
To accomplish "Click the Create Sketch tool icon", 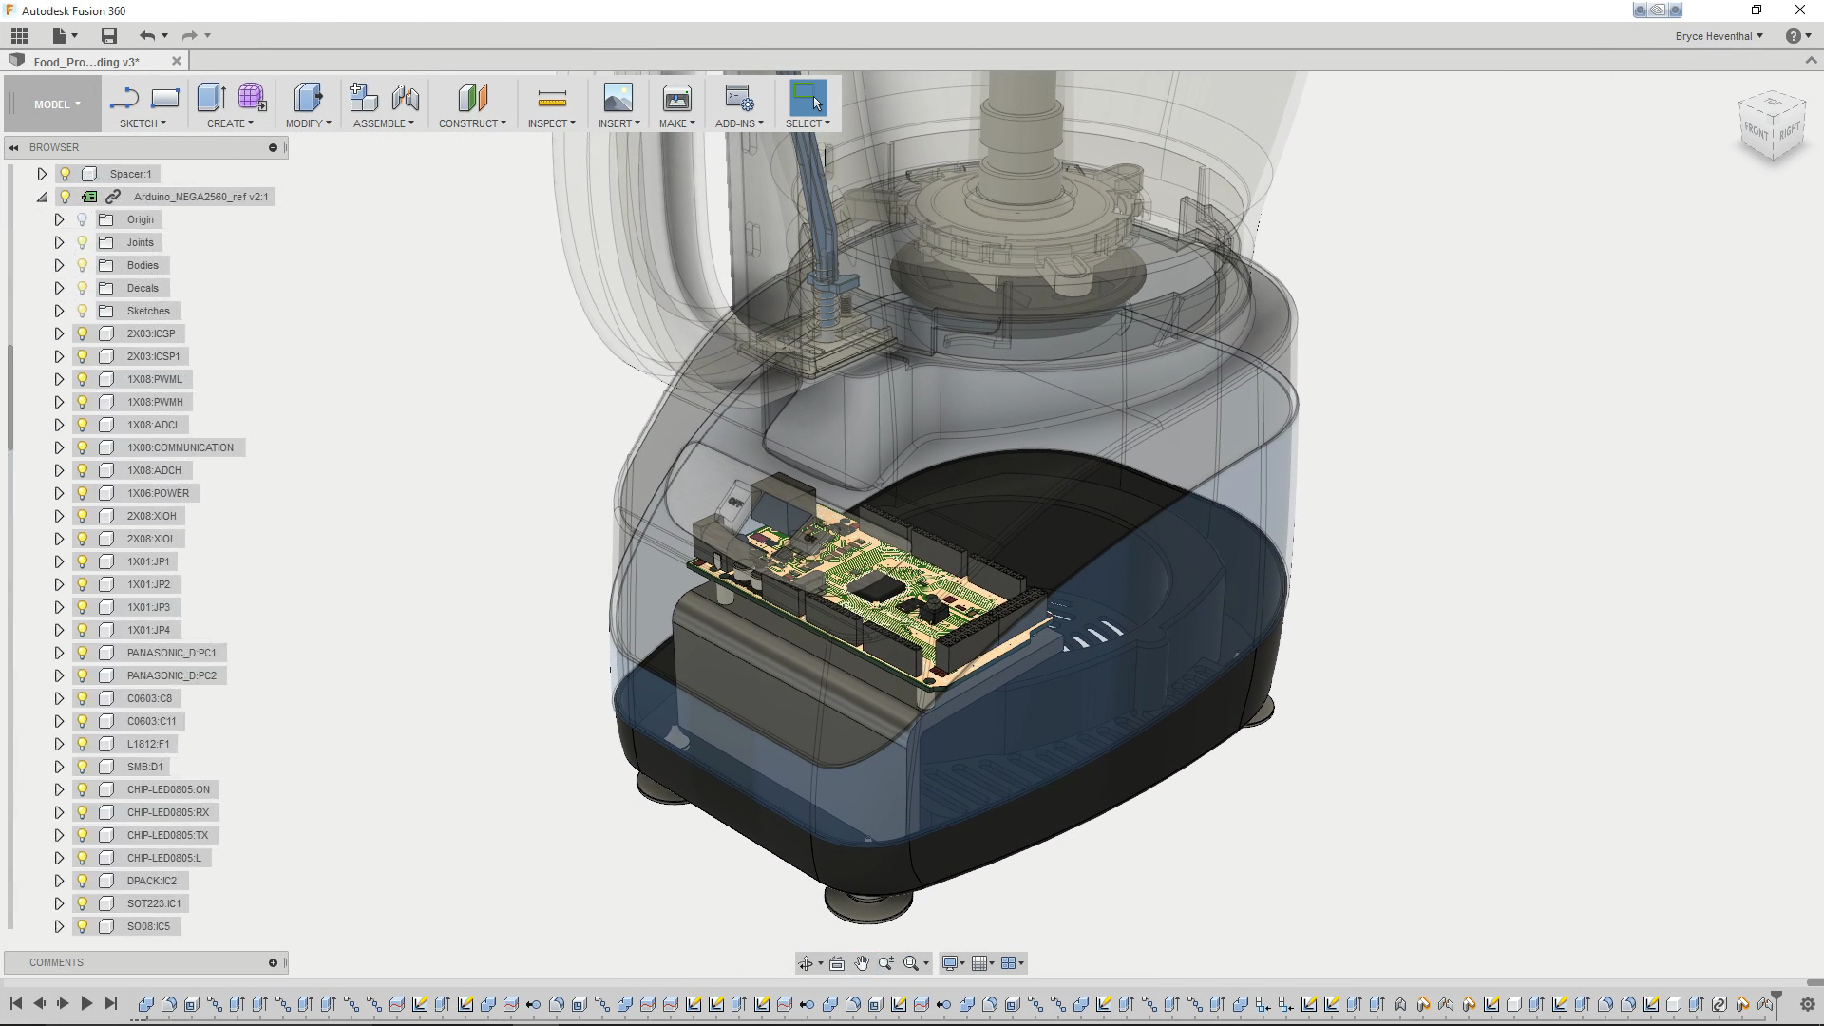I will click(x=123, y=98).
